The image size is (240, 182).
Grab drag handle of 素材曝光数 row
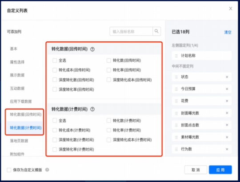click(176, 137)
